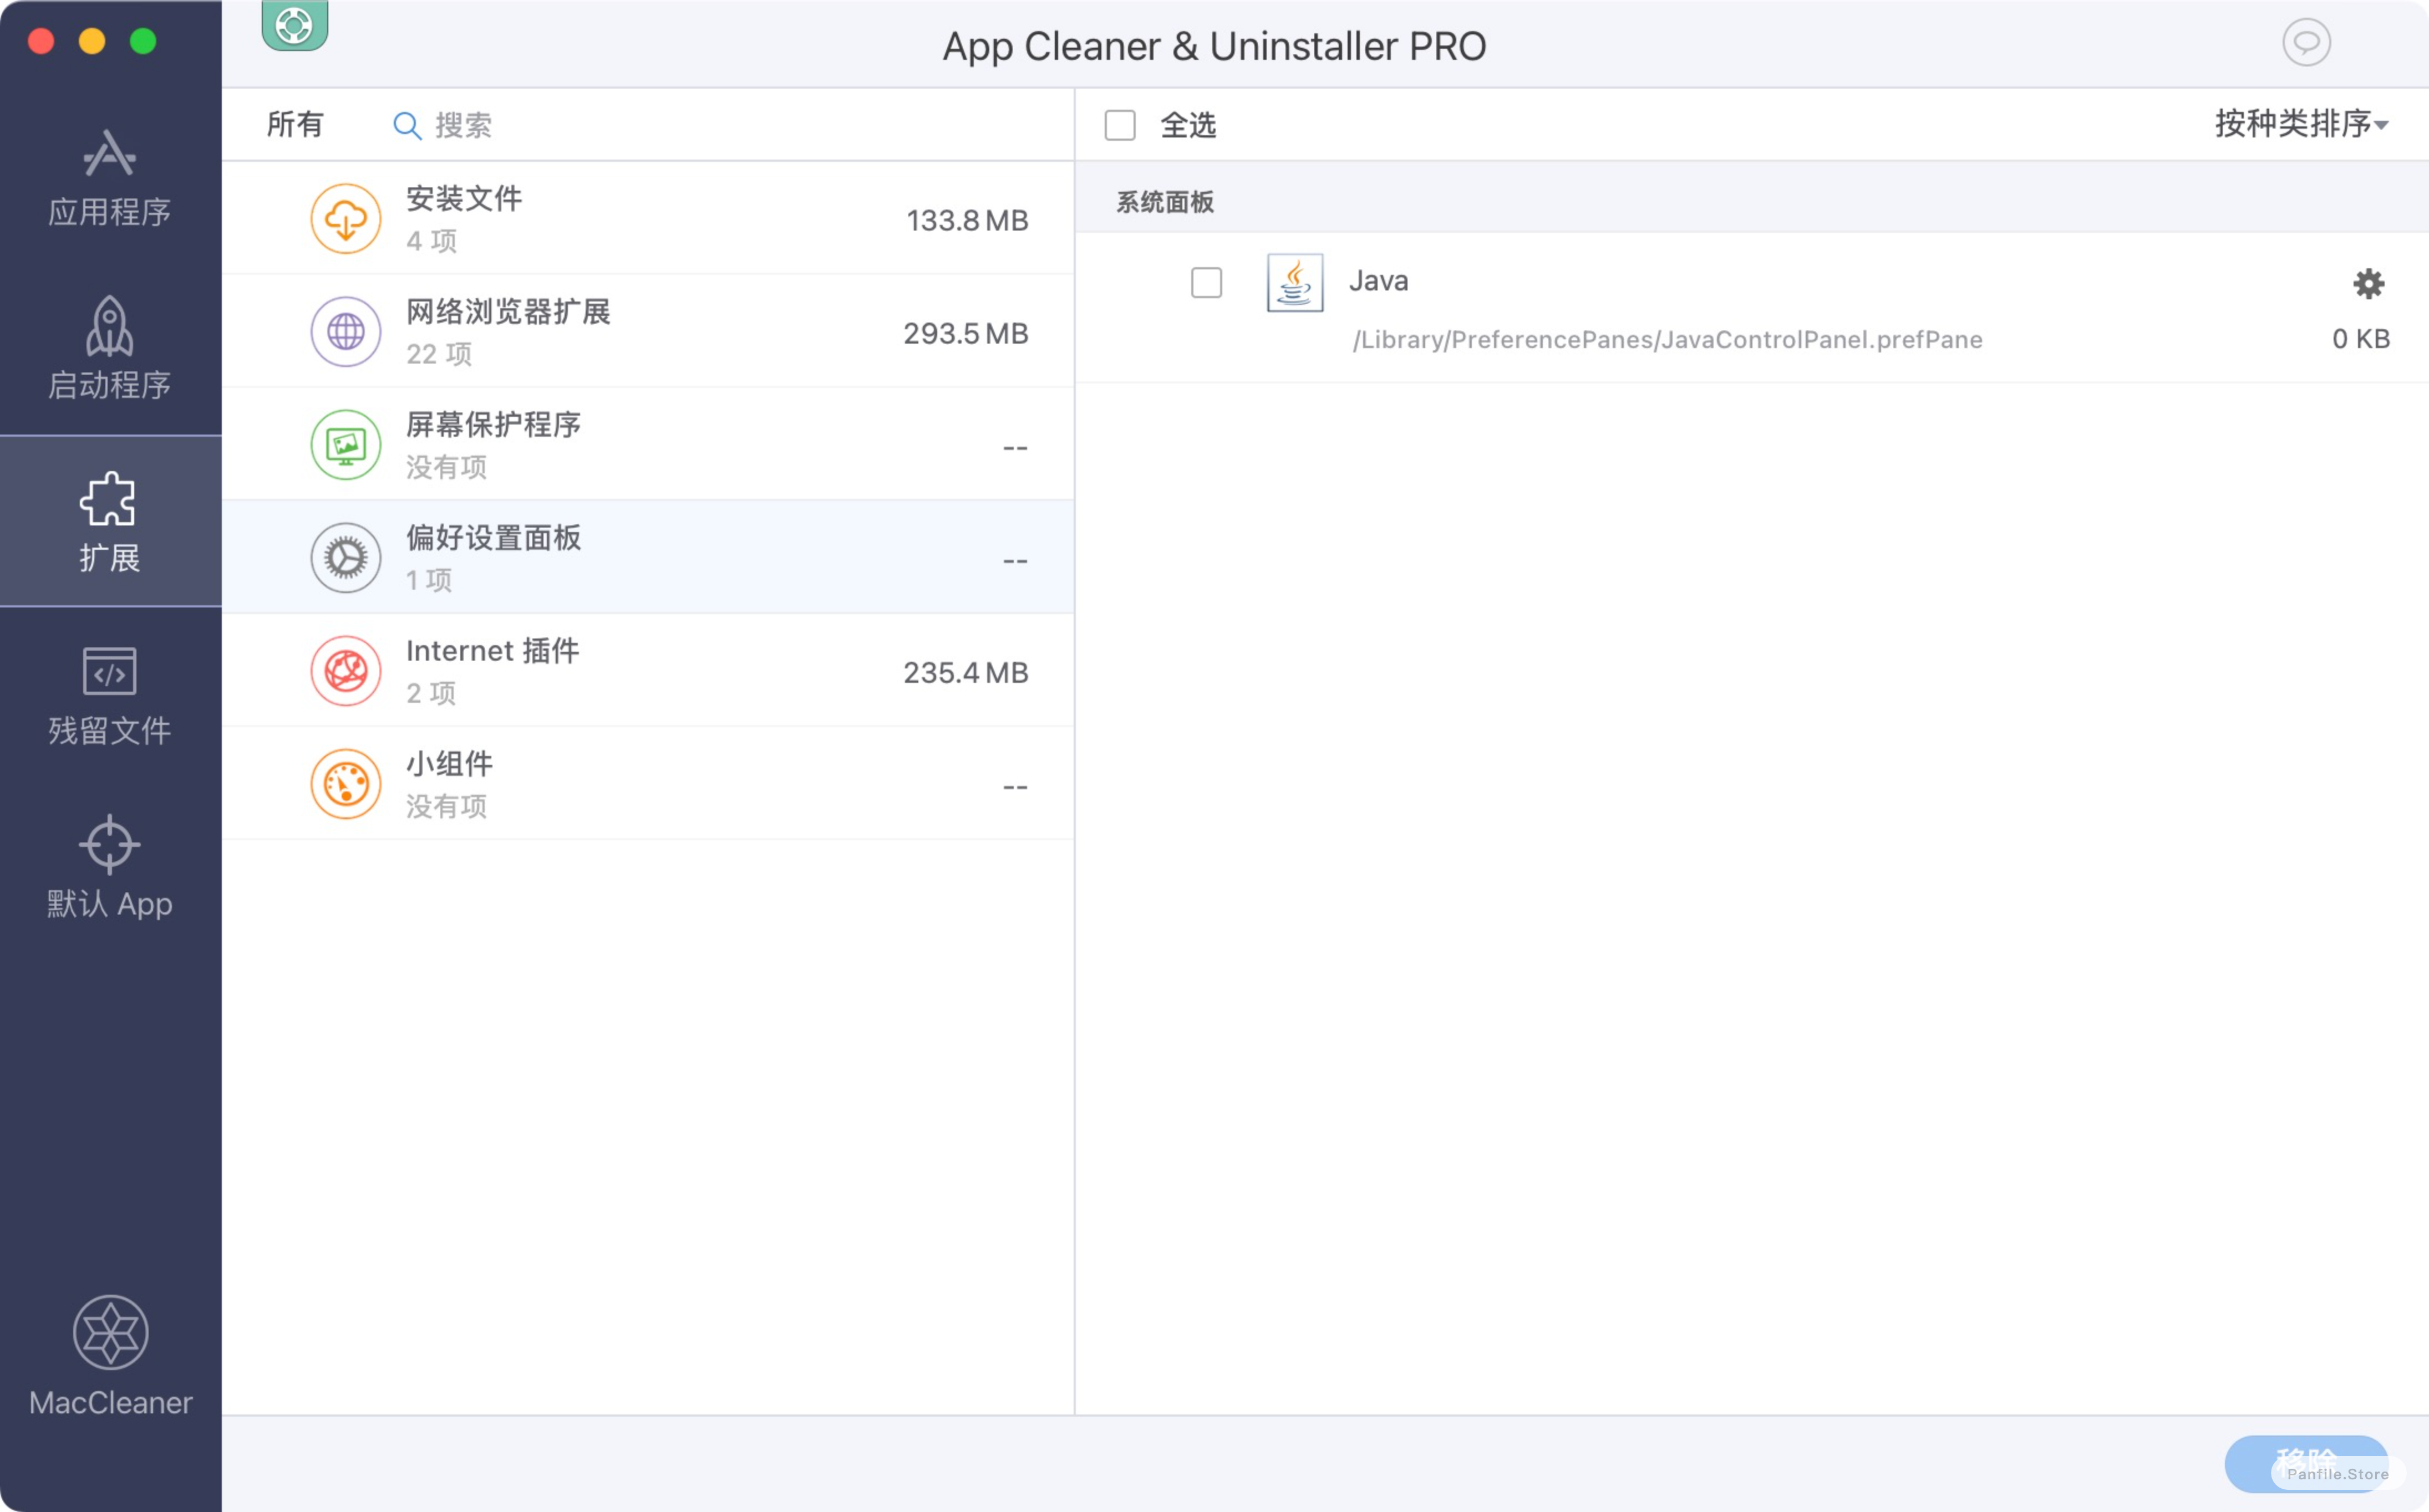Screen dimensions: 2429x1512
Task: Select the 安装文件 category row
Action: 648,218
